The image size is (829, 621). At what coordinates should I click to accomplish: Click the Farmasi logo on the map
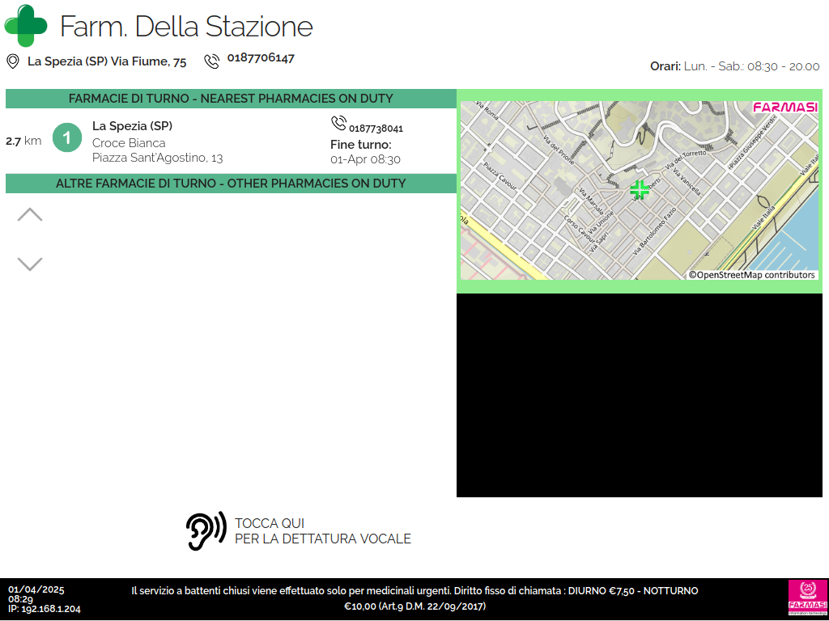(x=784, y=108)
